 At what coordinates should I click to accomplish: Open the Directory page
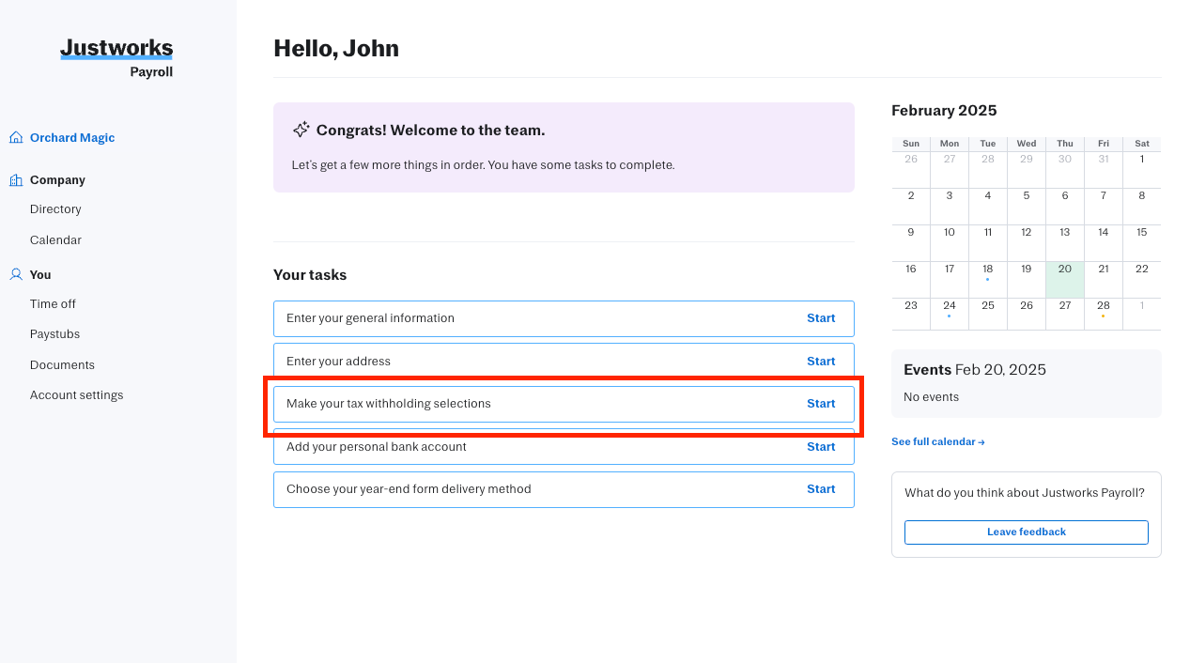(x=55, y=209)
